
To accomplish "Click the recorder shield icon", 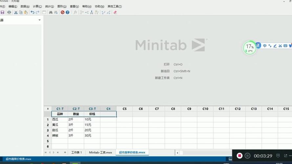I will point(278,155).
